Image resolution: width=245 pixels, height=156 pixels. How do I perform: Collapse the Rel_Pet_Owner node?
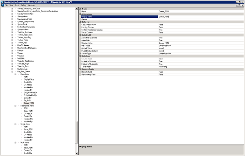pyautogui.click(x=12, y=72)
